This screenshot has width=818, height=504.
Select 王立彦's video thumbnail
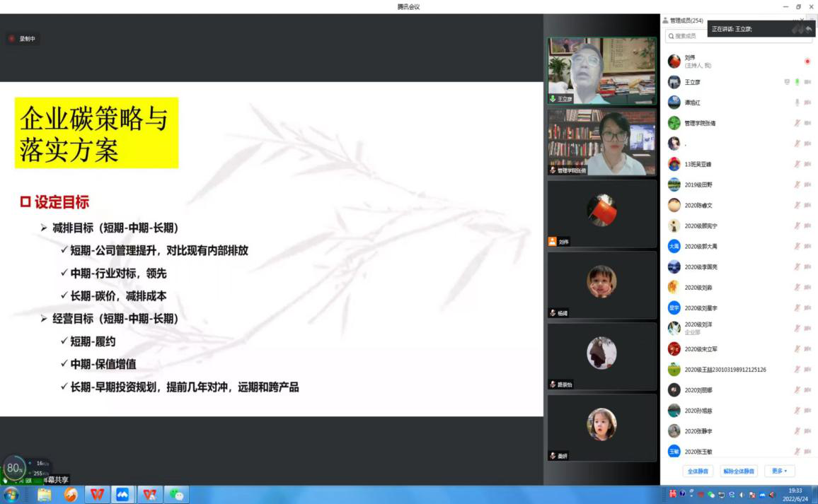[x=601, y=71]
